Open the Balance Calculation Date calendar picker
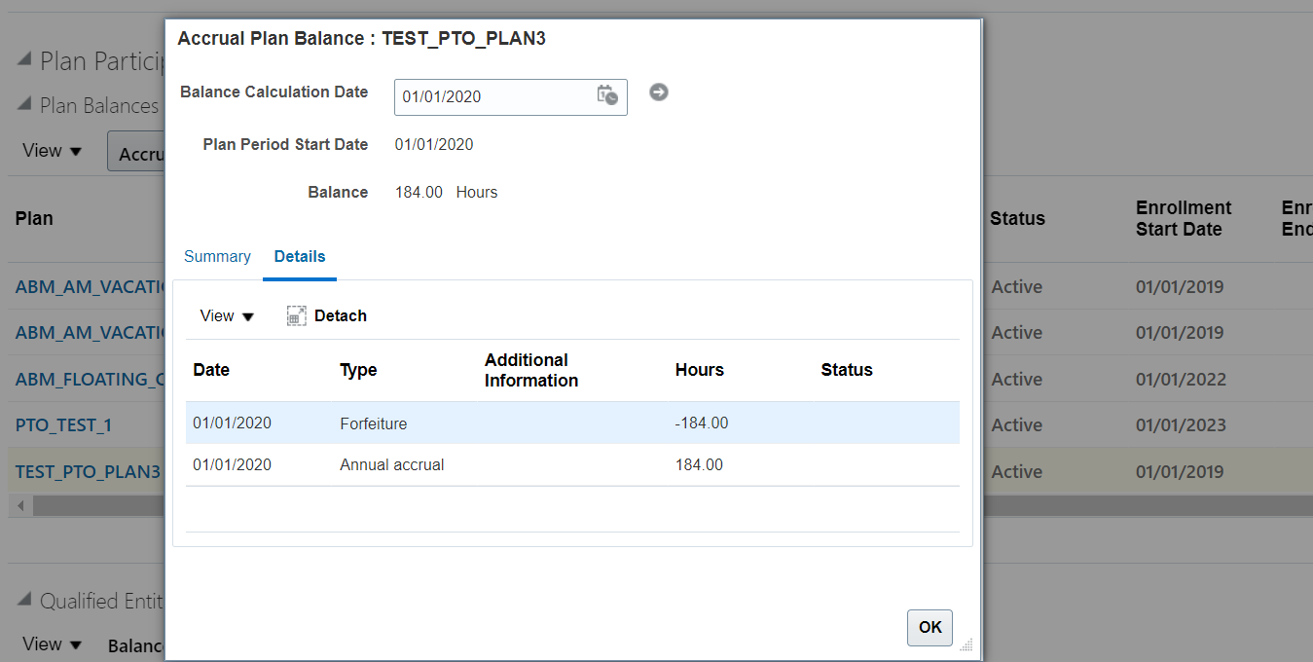This screenshot has width=1313, height=662. click(x=607, y=95)
